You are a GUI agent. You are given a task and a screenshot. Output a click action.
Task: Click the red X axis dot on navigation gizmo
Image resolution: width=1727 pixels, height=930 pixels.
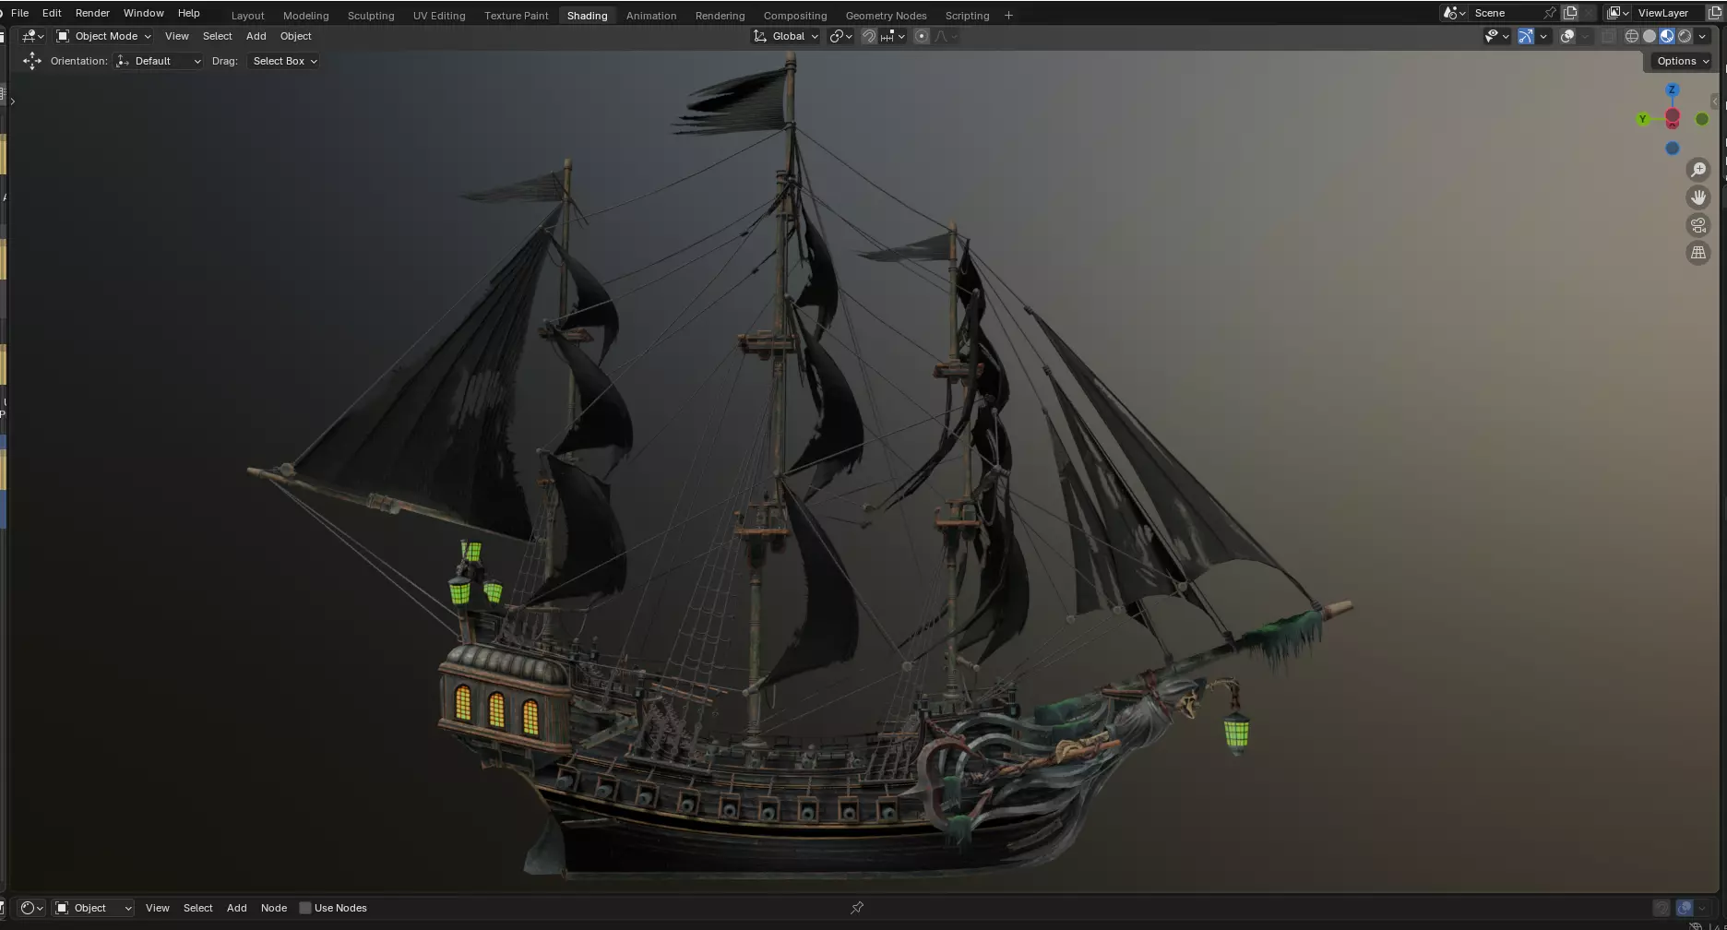coord(1673,117)
